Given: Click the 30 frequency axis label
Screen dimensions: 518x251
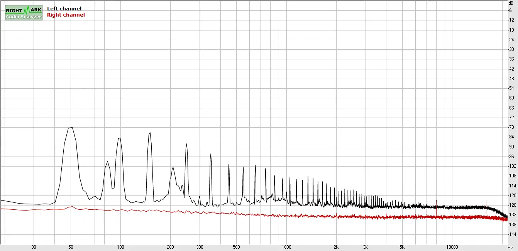Looking at the screenshot, I should (34, 247).
